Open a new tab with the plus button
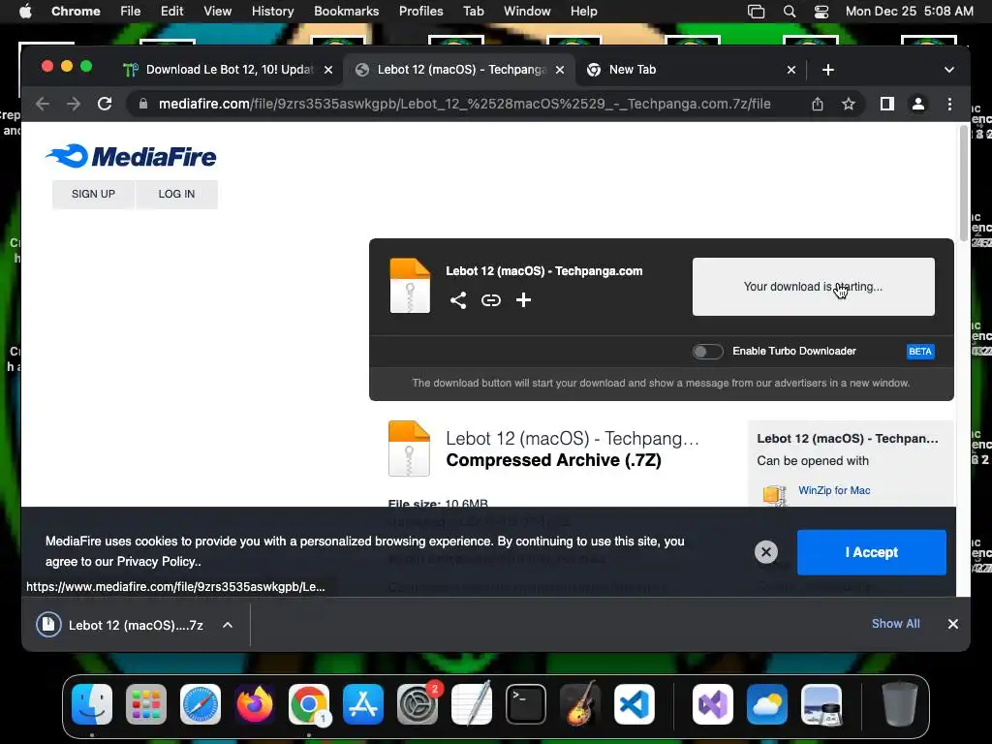 (828, 70)
